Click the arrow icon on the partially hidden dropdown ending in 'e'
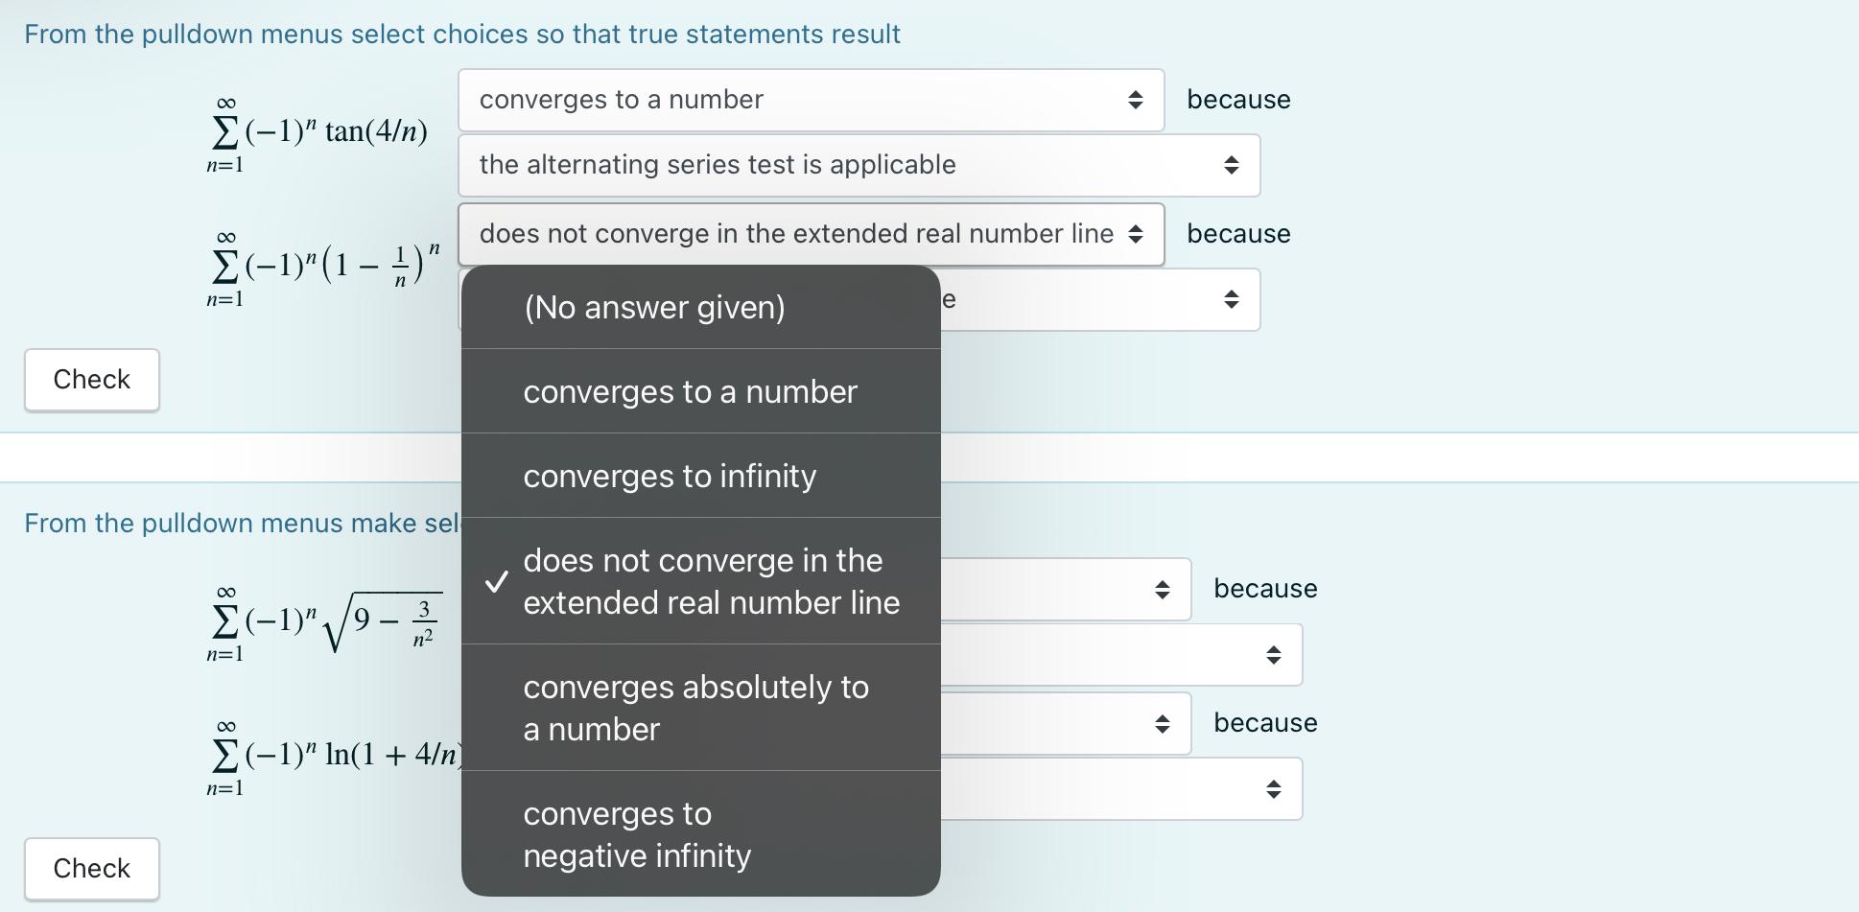 tap(1234, 299)
